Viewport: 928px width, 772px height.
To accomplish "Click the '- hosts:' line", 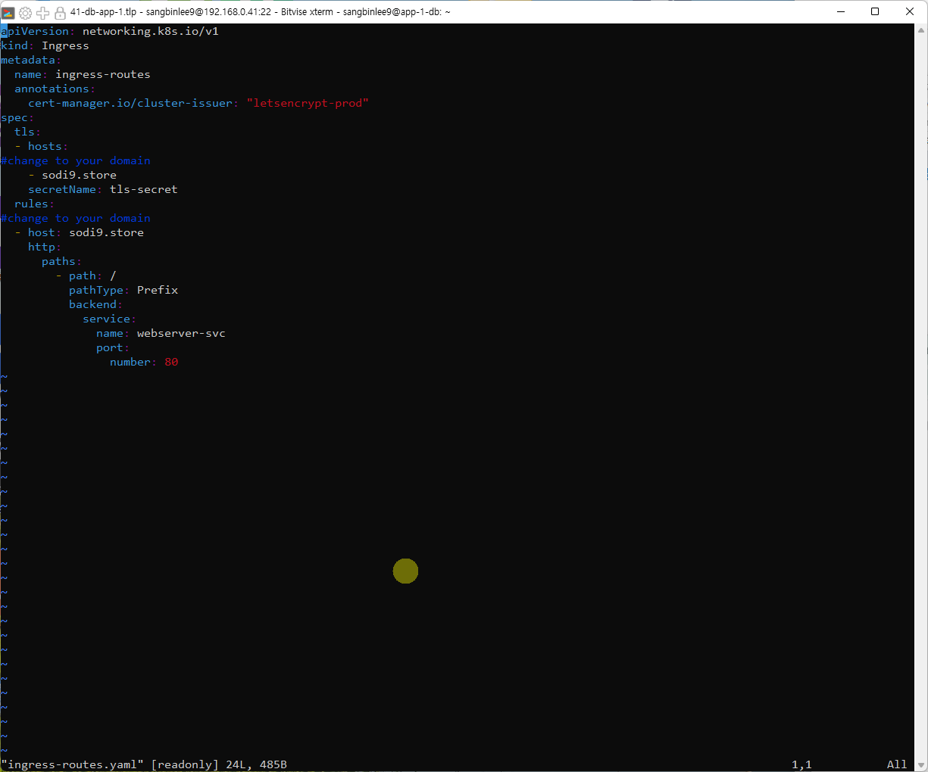I will [x=42, y=146].
